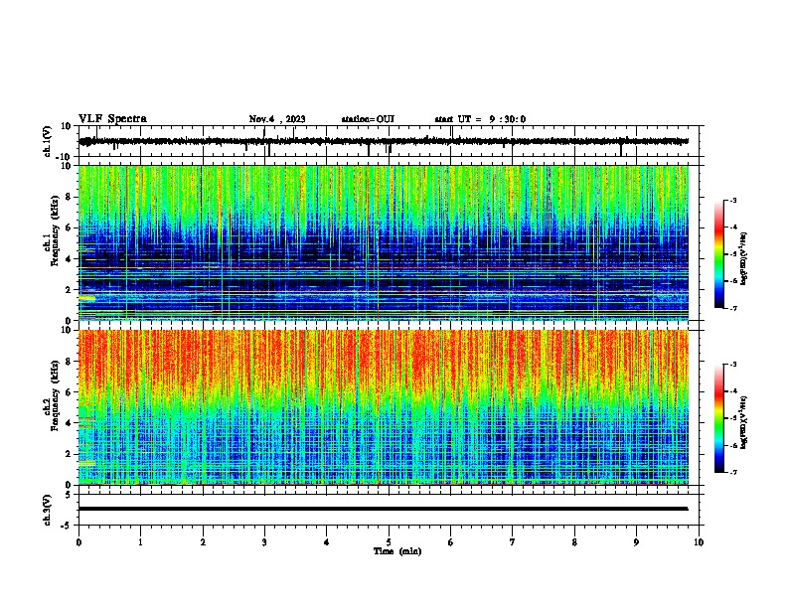Click the '7' tick on the time axis

click(x=513, y=542)
